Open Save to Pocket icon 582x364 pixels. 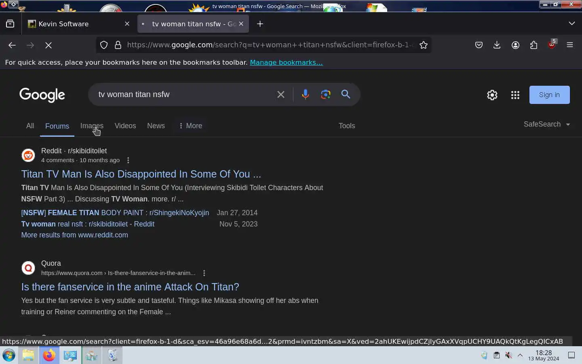tap(479, 45)
